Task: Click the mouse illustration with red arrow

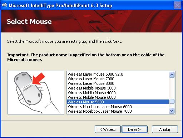Action: click(36, 93)
